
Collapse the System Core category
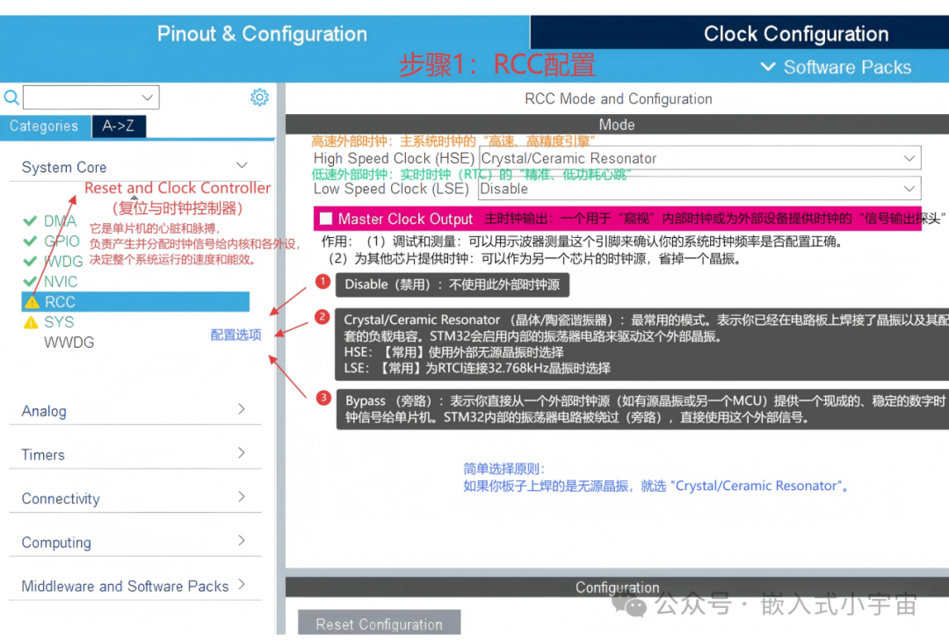tap(243, 166)
